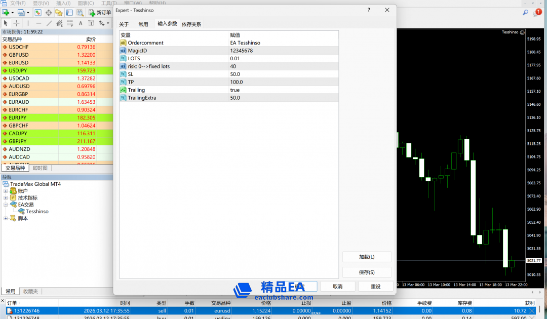Open the 依存关系 dependencies tab
This screenshot has width=547, height=319.
click(x=191, y=24)
